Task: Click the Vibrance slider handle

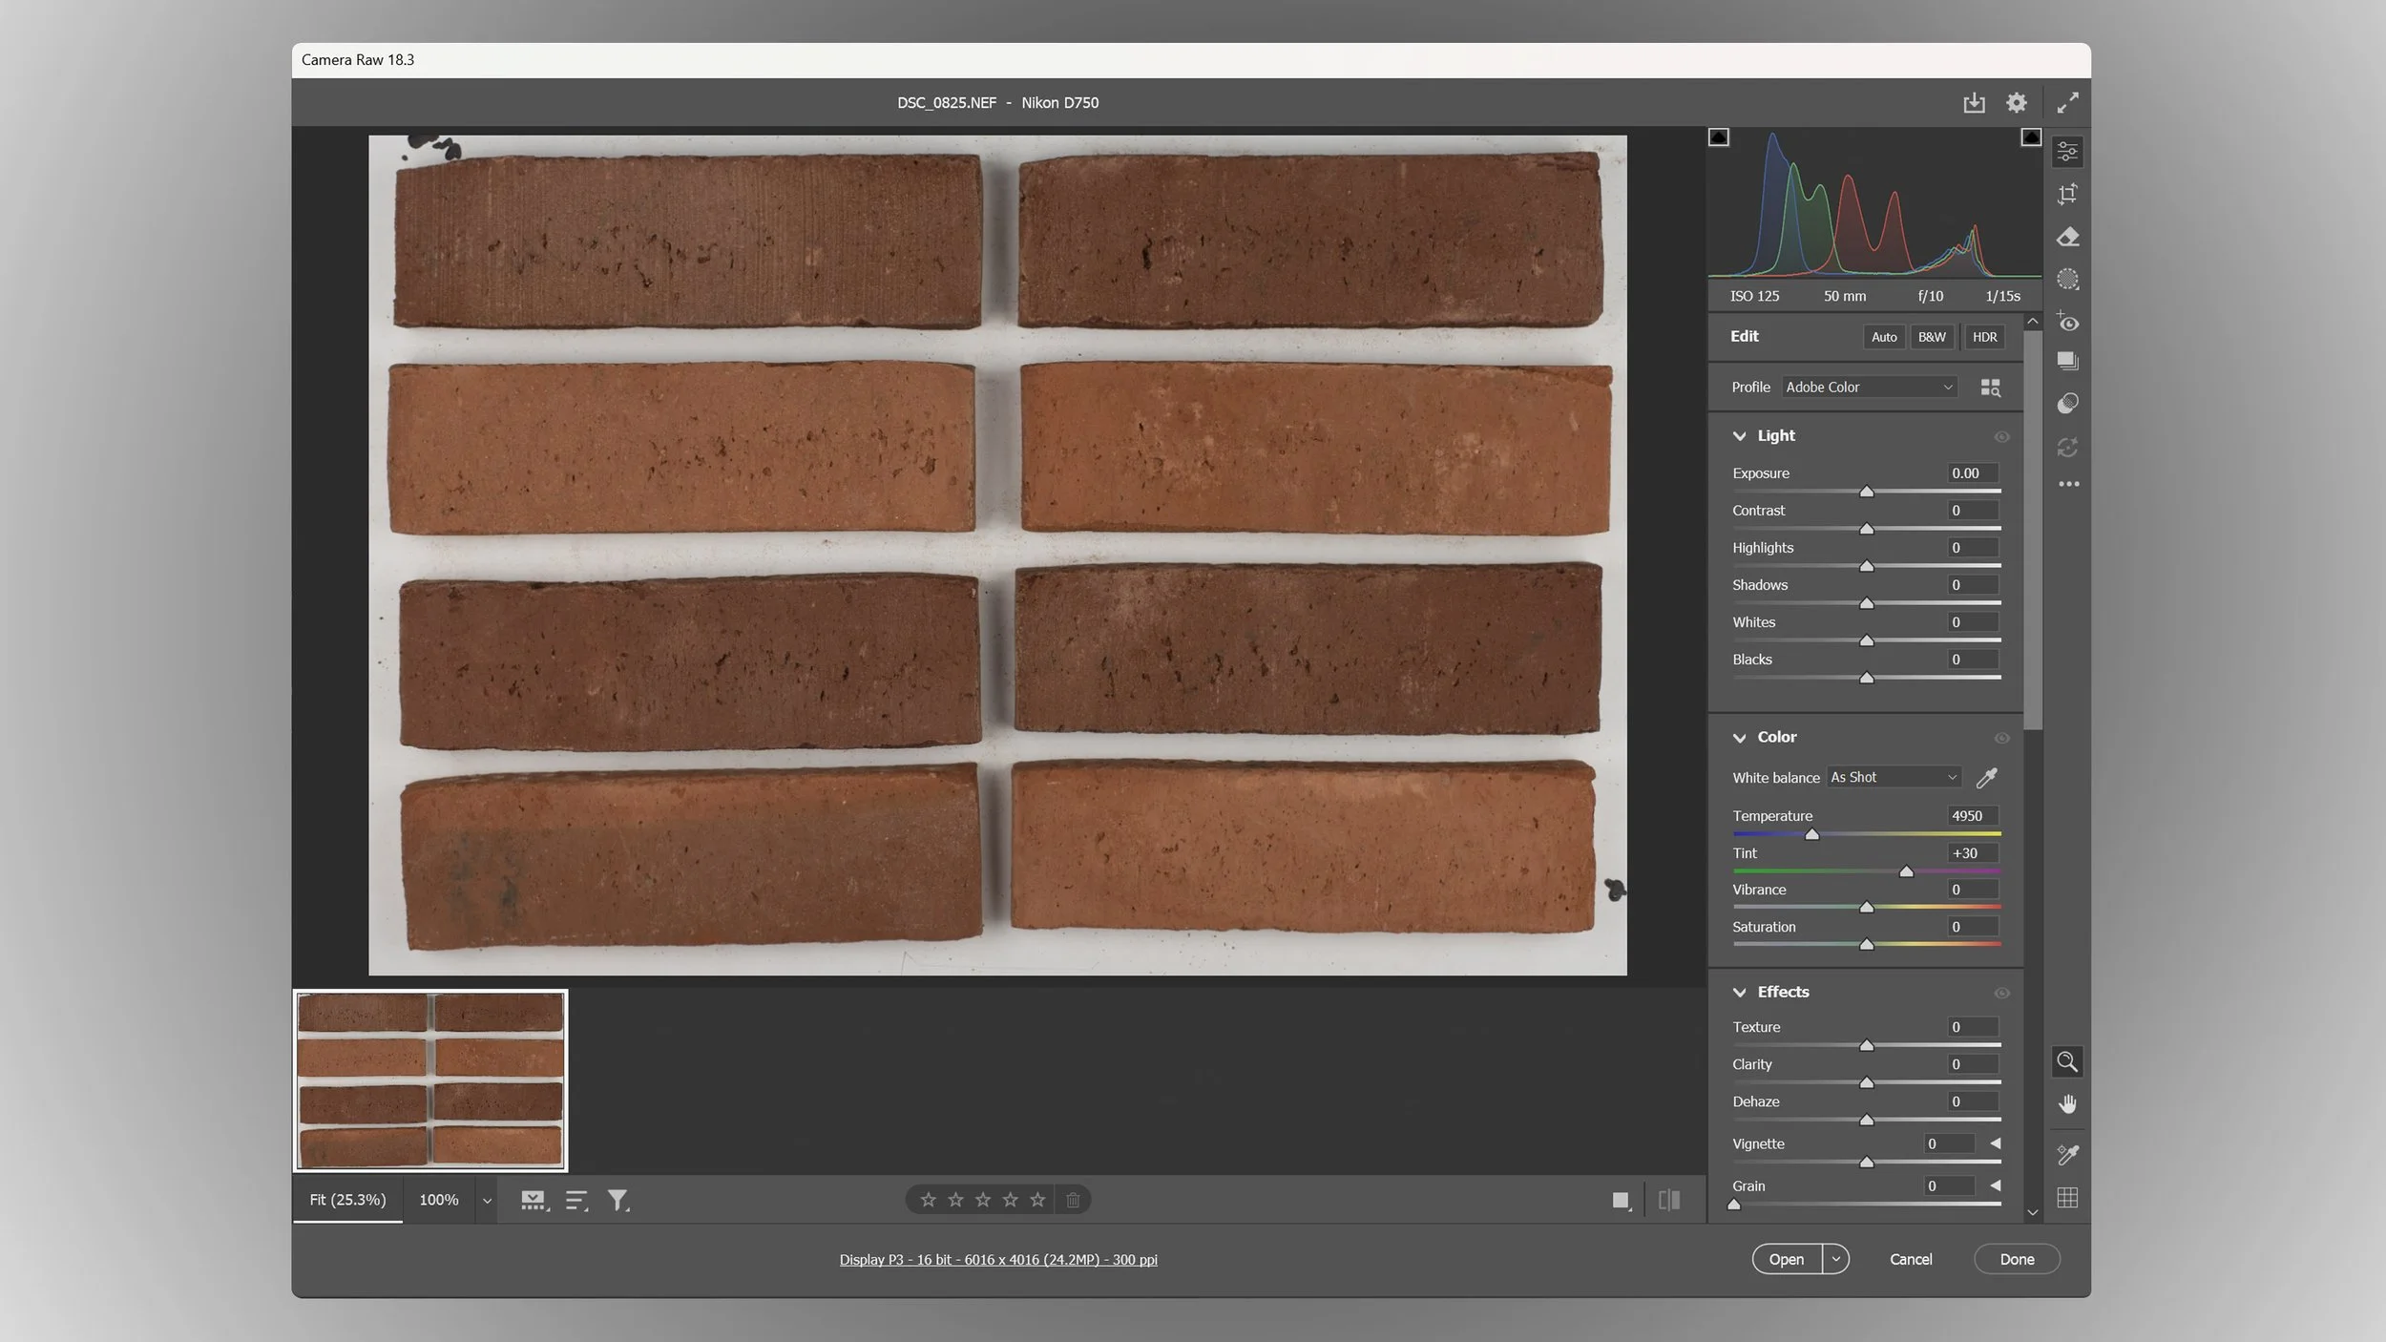Action: coord(1867,909)
